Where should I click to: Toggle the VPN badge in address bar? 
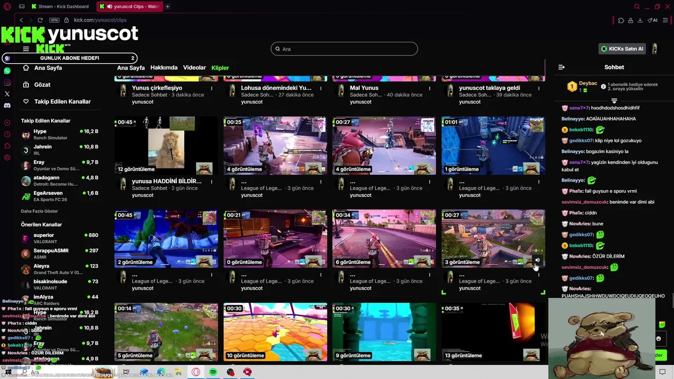(54, 20)
